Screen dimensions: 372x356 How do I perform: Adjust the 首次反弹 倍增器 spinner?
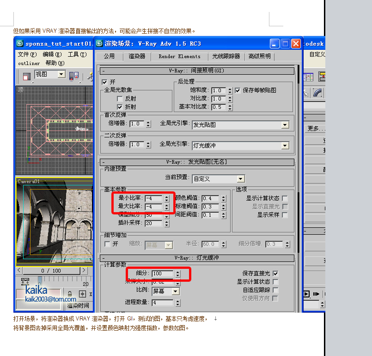coord(148,124)
